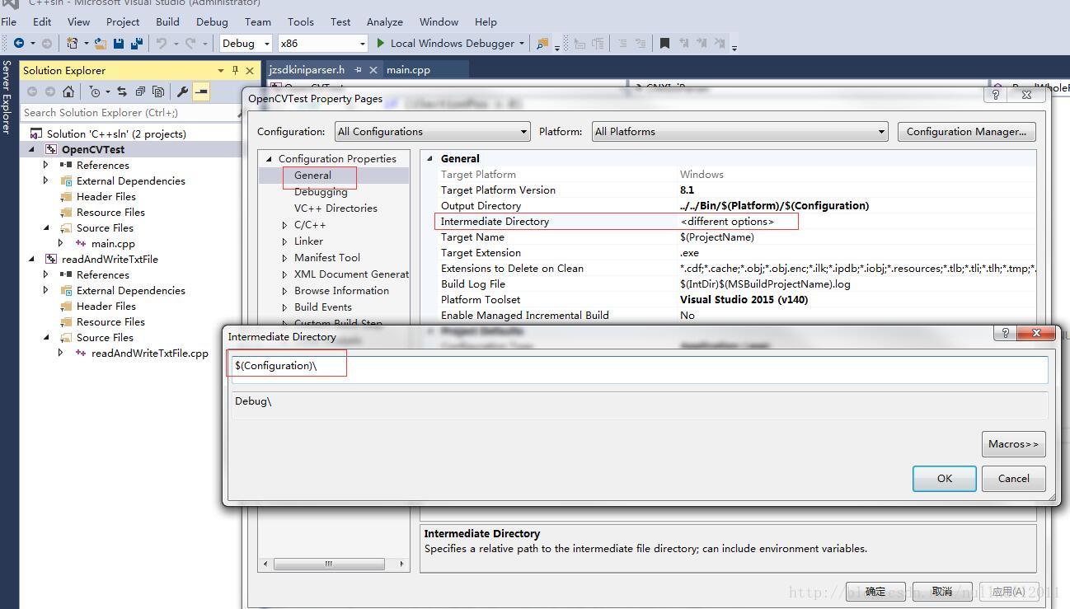The image size is (1070, 609).
Task: Expand C/C++ in Configuration Properties
Action: 284,225
